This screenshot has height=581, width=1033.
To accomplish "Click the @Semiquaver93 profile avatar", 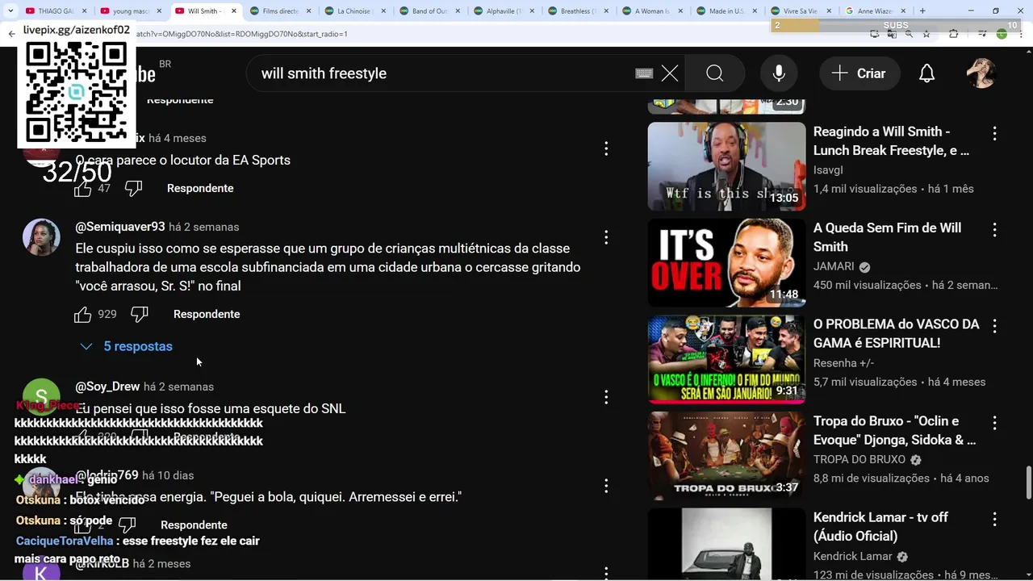I will (x=41, y=238).
